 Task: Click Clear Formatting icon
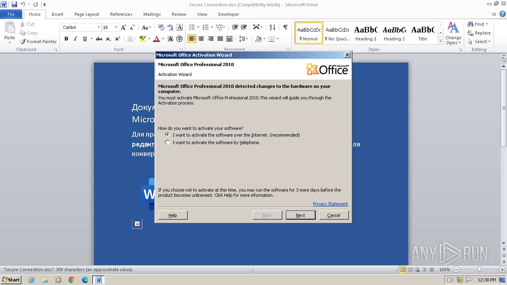[161, 27]
